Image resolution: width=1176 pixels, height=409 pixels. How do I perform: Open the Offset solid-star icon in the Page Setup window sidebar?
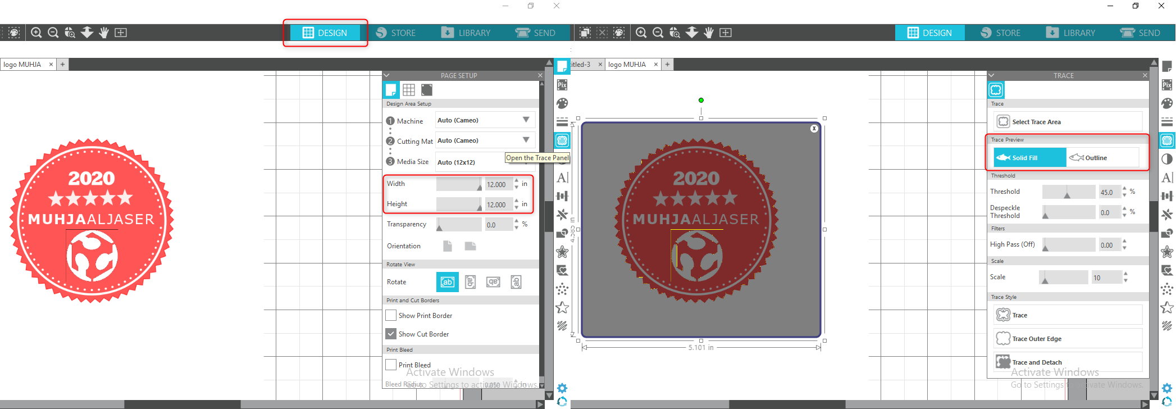tap(562, 252)
